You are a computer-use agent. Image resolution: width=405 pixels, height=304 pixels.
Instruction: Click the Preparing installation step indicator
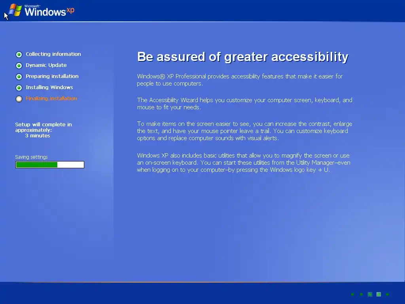(19, 77)
